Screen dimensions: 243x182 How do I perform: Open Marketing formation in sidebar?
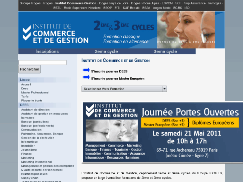28,158
